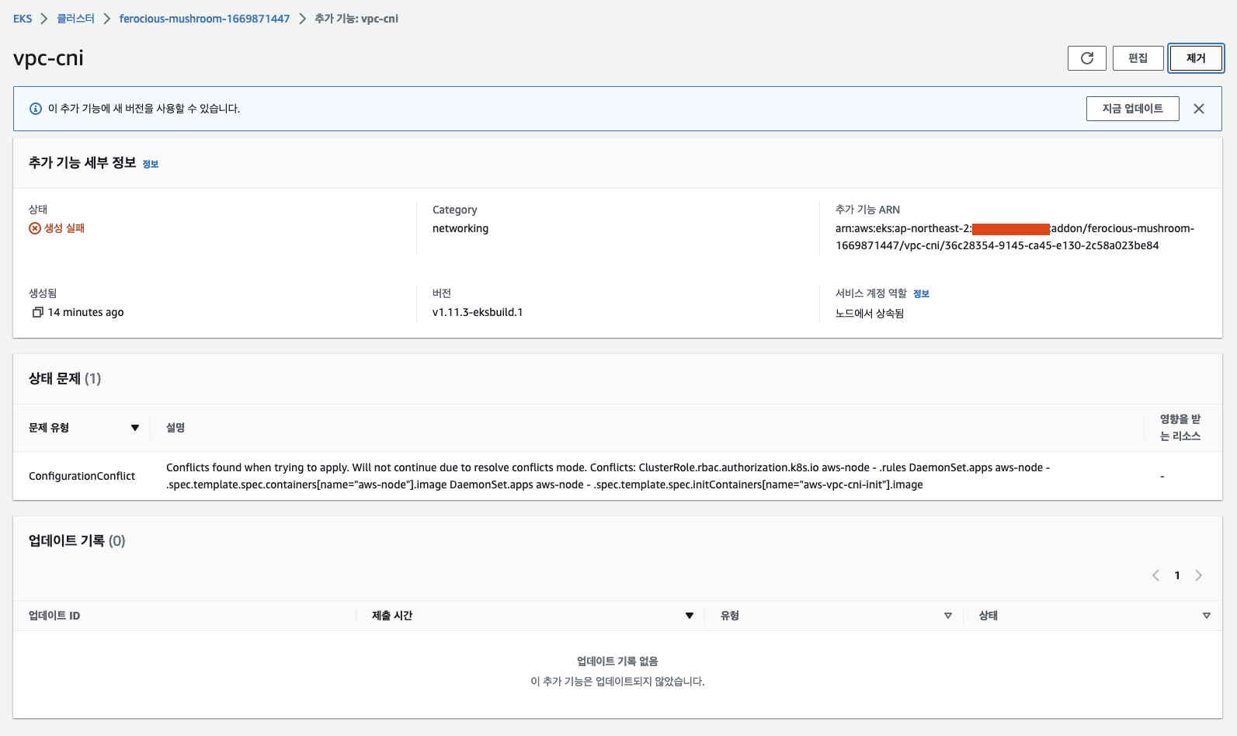Open the 클러스터 breadcrumb link
This screenshot has height=736, width=1237.
click(x=75, y=19)
